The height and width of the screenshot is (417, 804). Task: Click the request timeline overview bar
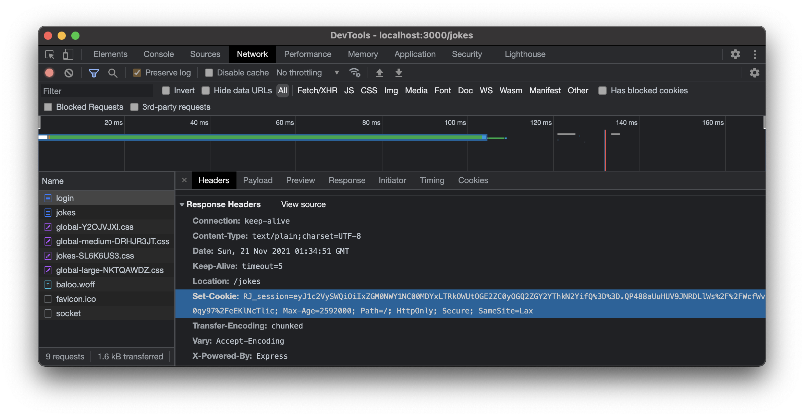coord(274,137)
